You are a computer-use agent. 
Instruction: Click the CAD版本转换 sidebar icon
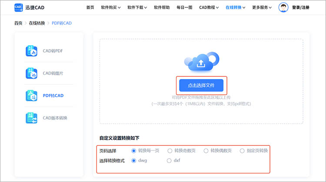click(31, 118)
